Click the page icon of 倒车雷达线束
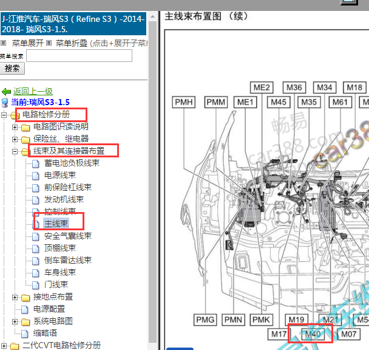 (x=36, y=261)
